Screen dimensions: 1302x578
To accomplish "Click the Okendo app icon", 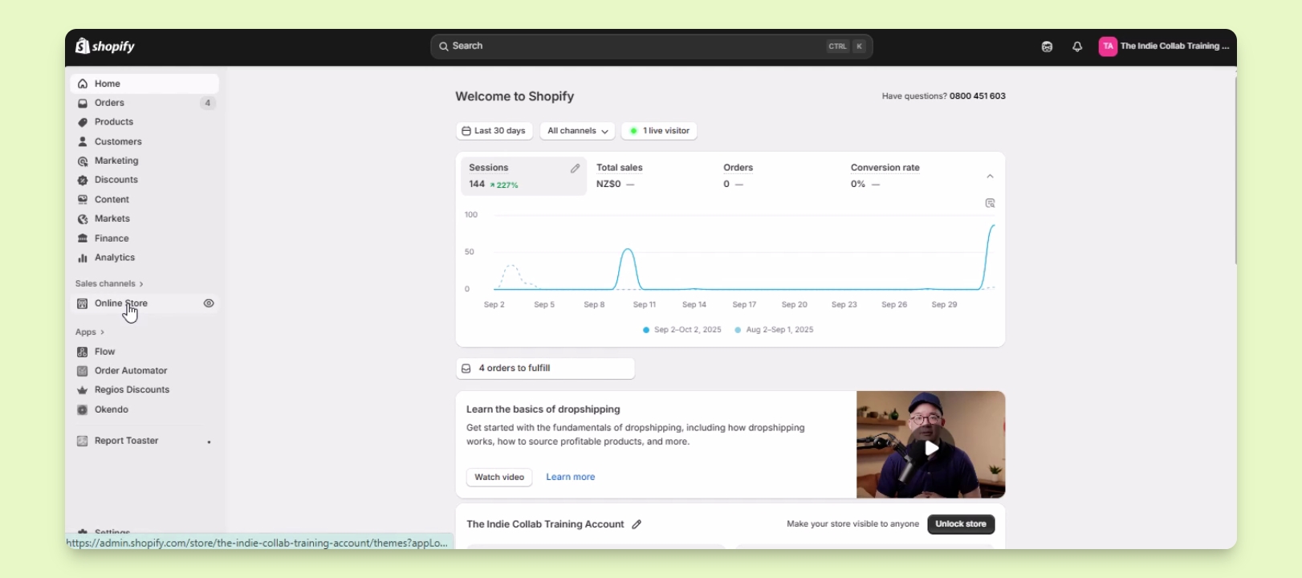I will (82, 409).
